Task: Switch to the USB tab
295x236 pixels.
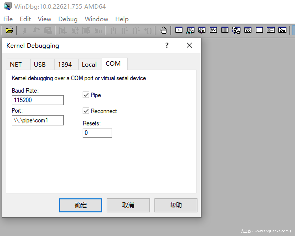Action: [42, 65]
